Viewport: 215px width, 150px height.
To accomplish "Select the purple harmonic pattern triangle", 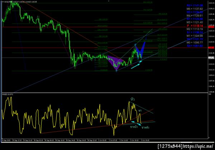I will 115,62.
